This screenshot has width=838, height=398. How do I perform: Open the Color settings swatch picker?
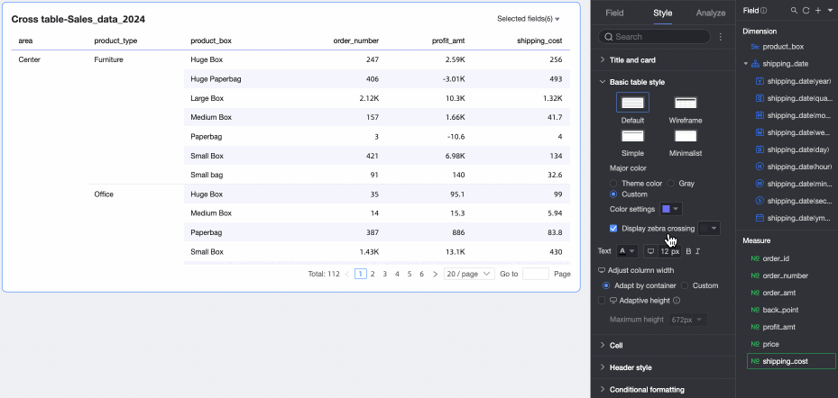coord(671,209)
